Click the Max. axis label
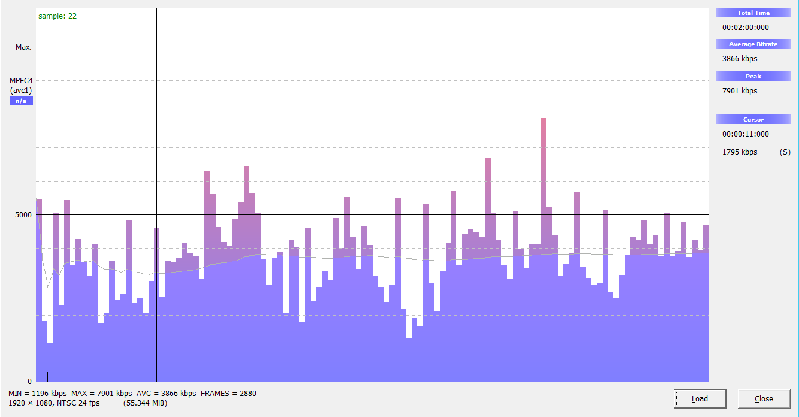The image size is (799, 417). [23, 47]
